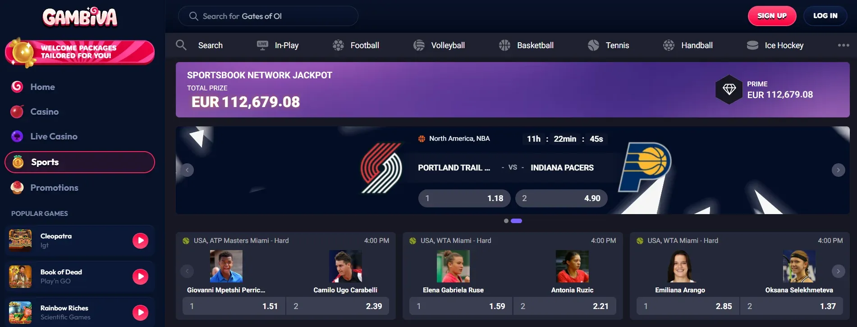This screenshot has width=857, height=327.
Task: Select the Volleyball tab
Action: [x=448, y=45]
